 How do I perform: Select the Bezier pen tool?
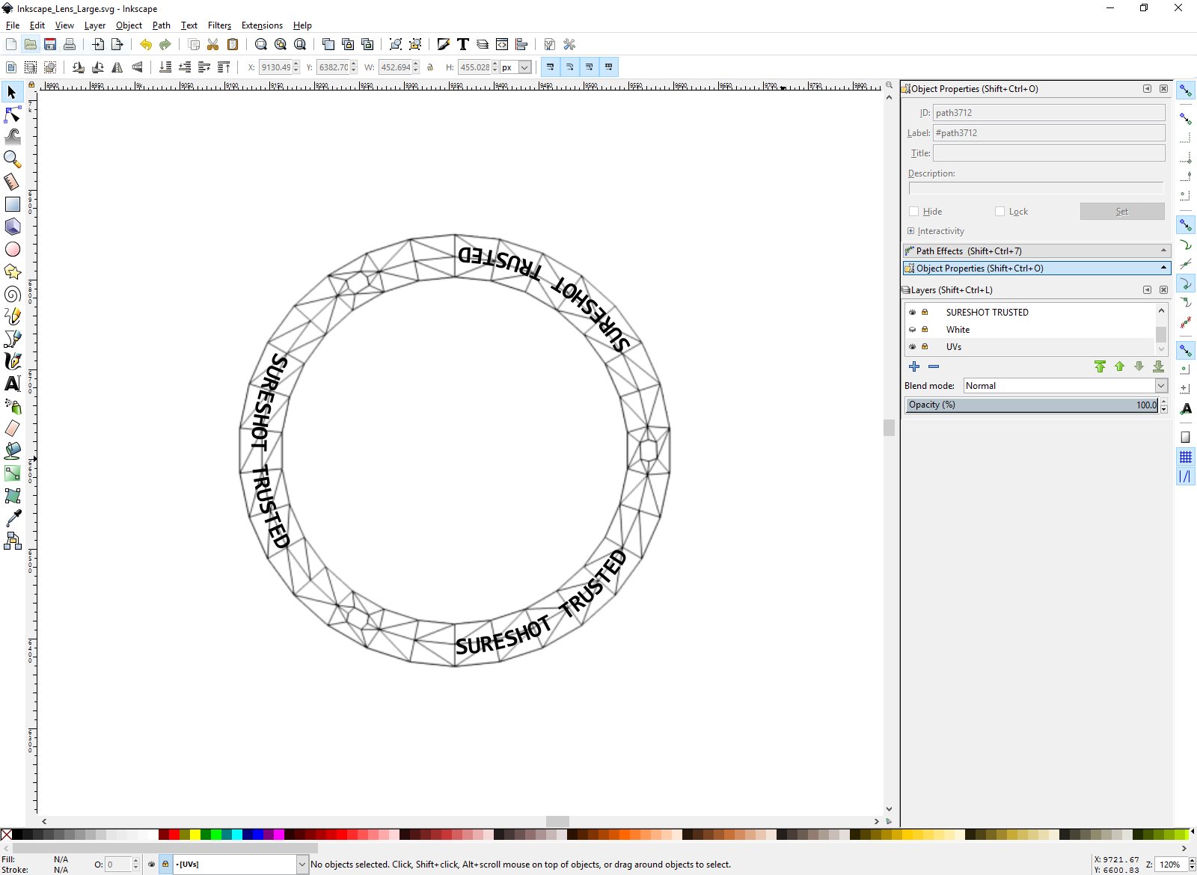[12, 339]
